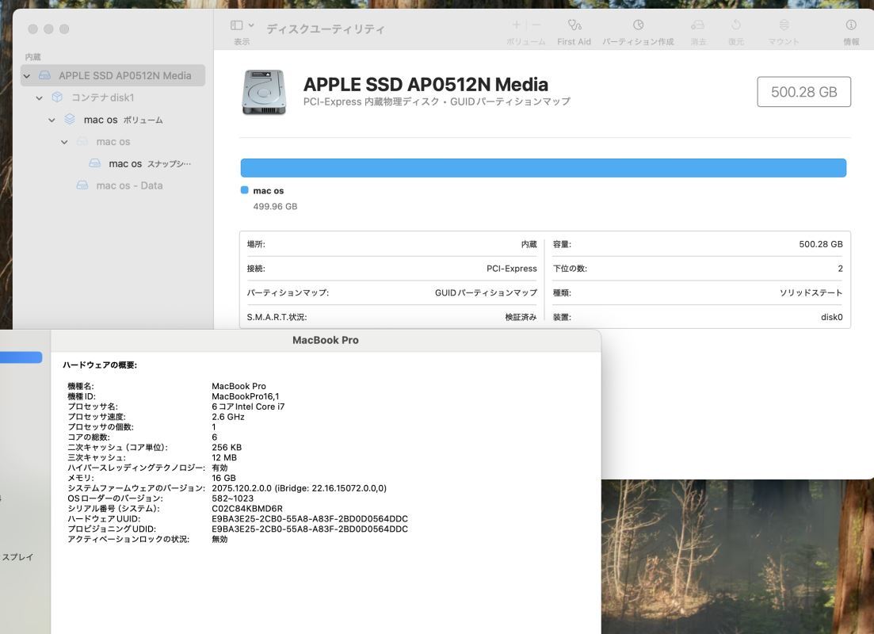Click the 500.28 GB capacity box
874x634 pixels.
point(803,91)
